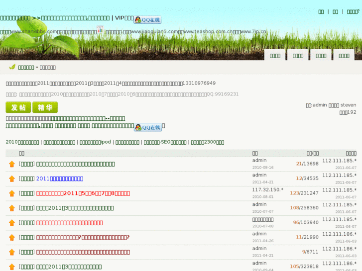Viewport: 362px width, 271px height.
Task: Click reply count 96 in 96/103940
Action: 296,222
